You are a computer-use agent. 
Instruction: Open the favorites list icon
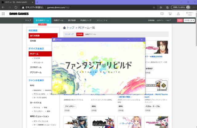pos(161,7)
